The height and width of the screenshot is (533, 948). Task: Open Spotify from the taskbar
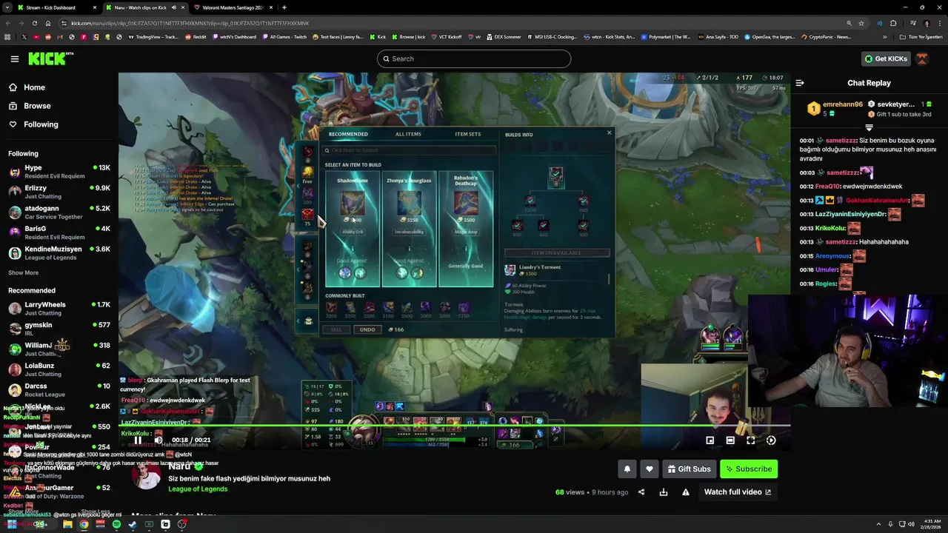point(116,524)
